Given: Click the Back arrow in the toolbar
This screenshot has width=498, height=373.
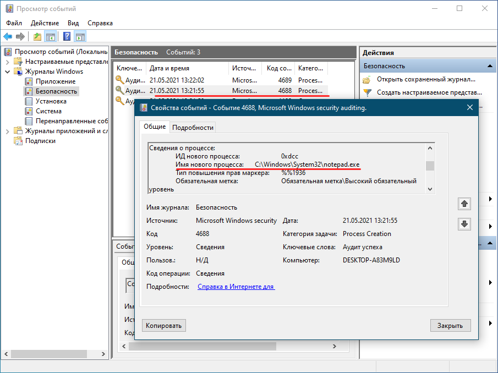Looking at the screenshot, I should 8,36.
